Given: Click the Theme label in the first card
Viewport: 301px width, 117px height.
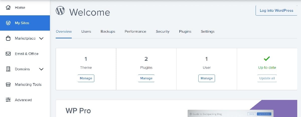Looking at the screenshot, I should [x=86, y=68].
